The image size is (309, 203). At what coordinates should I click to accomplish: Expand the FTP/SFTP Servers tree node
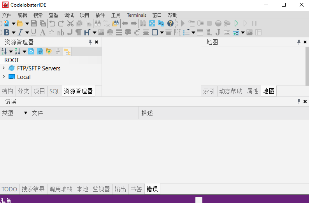point(4,68)
